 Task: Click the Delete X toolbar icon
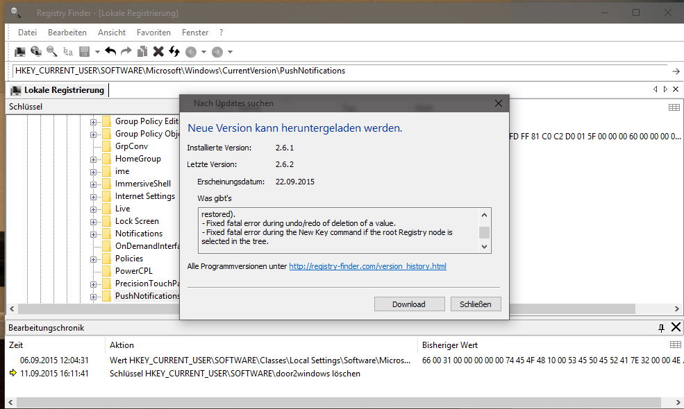pos(158,51)
